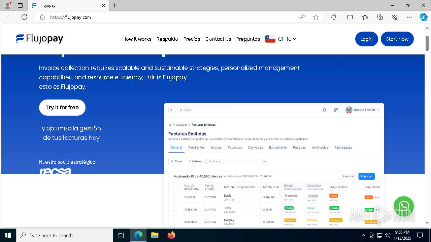Screen dimensions: 431x242
Task: Click the home breadcrumb icon in preview
Action: pyautogui.click(x=170, y=125)
